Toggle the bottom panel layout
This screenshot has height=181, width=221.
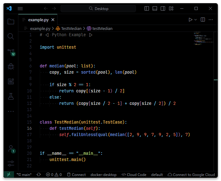155,8
